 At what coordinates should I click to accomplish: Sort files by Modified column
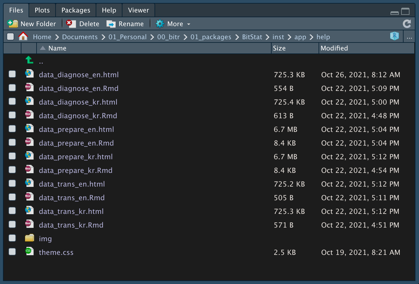[367, 48]
